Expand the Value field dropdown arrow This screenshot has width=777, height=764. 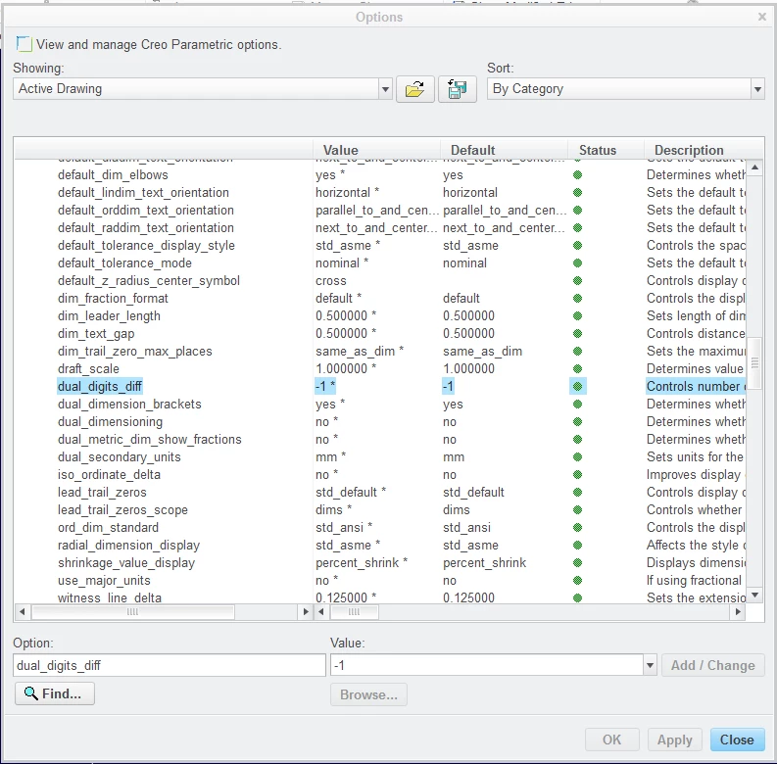point(650,665)
